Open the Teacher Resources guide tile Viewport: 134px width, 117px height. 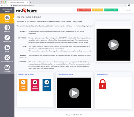point(35,85)
